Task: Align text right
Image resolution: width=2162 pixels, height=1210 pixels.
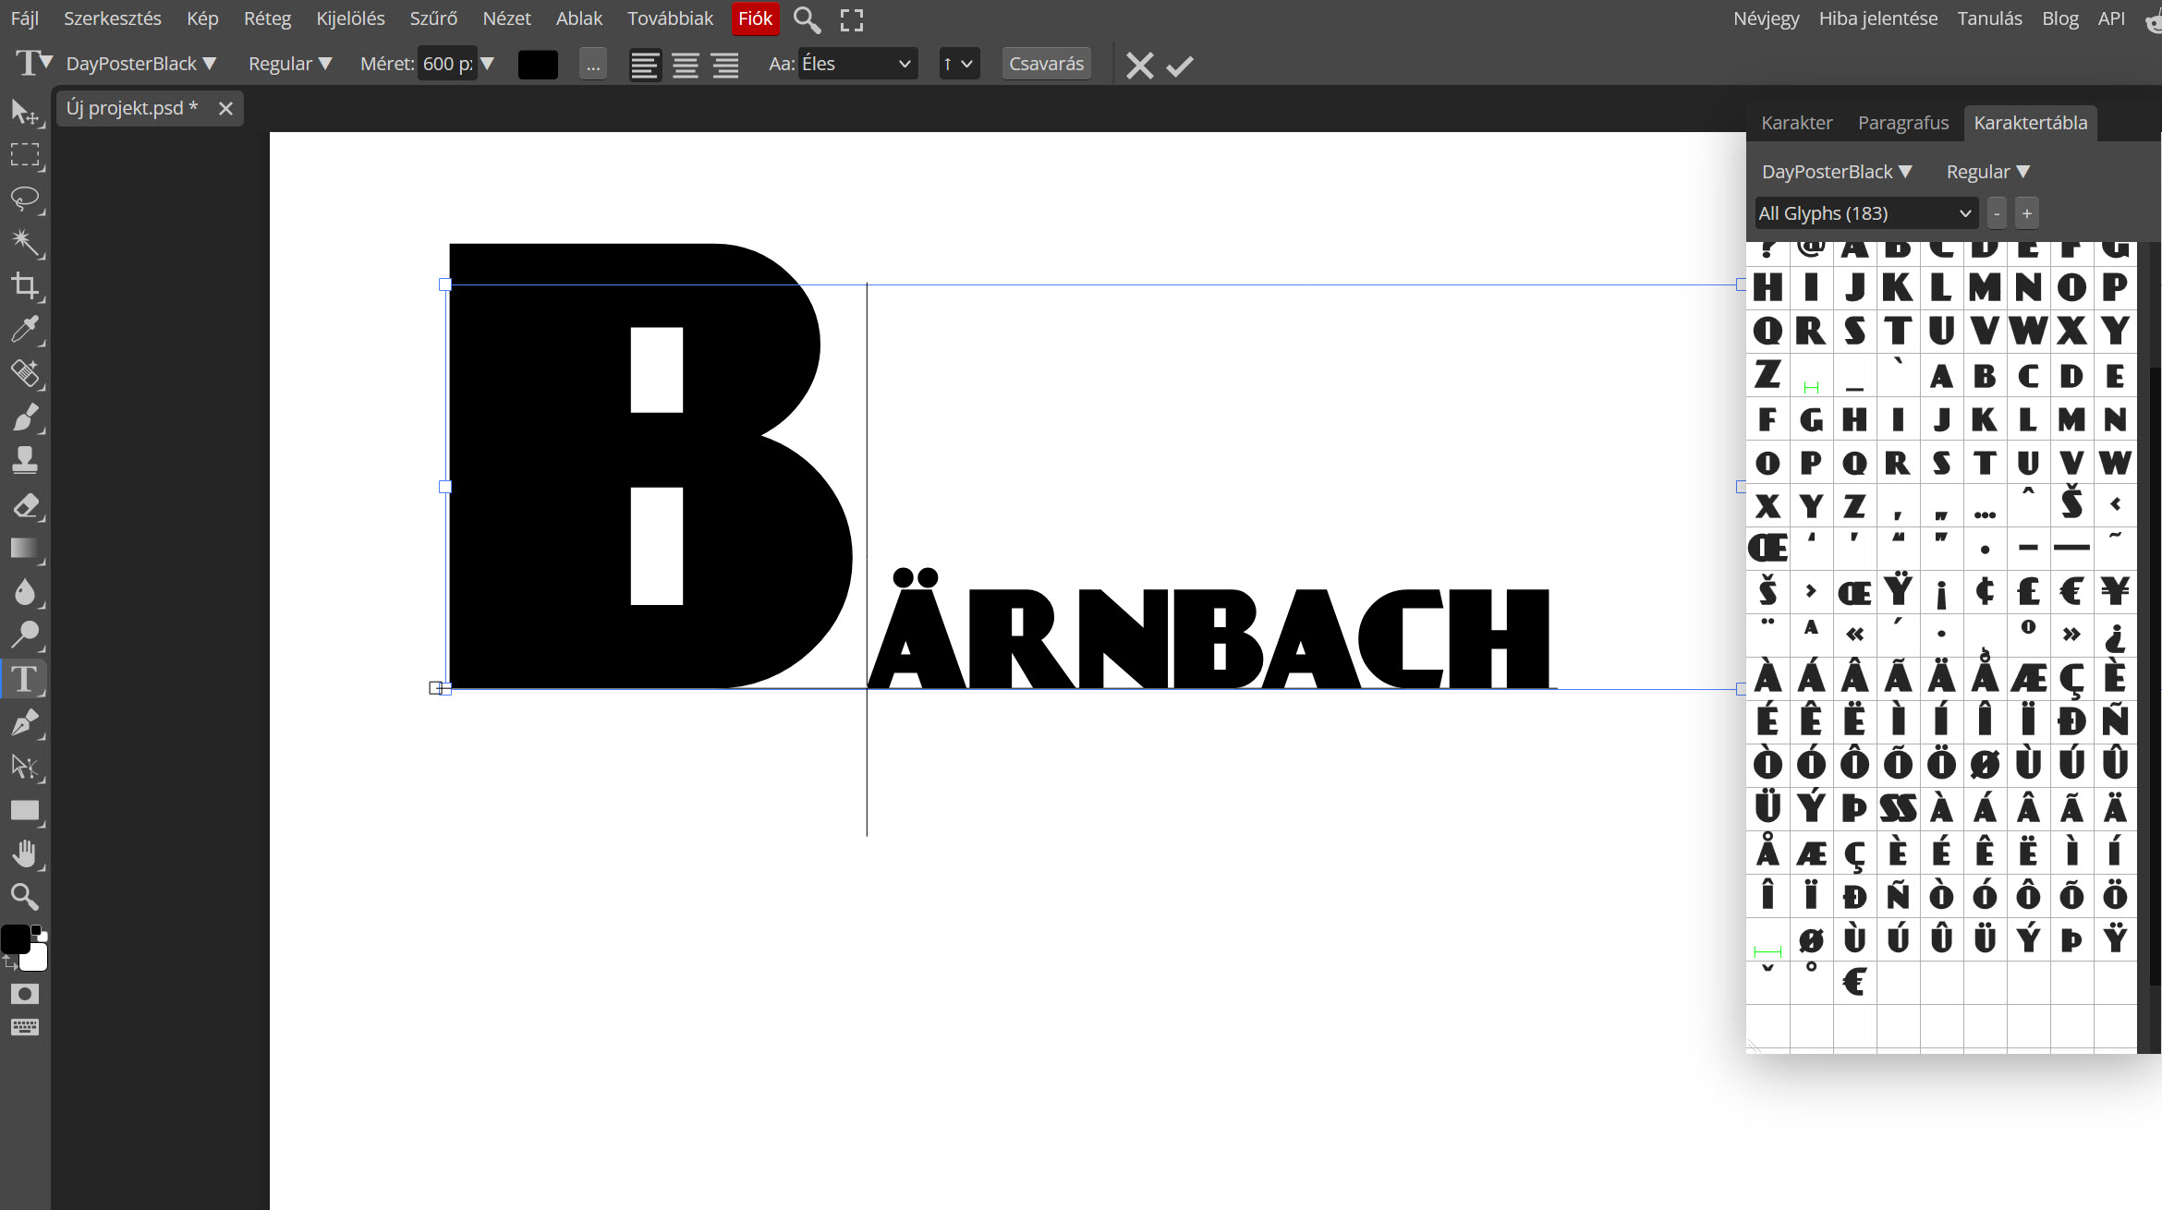Action: pos(725,65)
